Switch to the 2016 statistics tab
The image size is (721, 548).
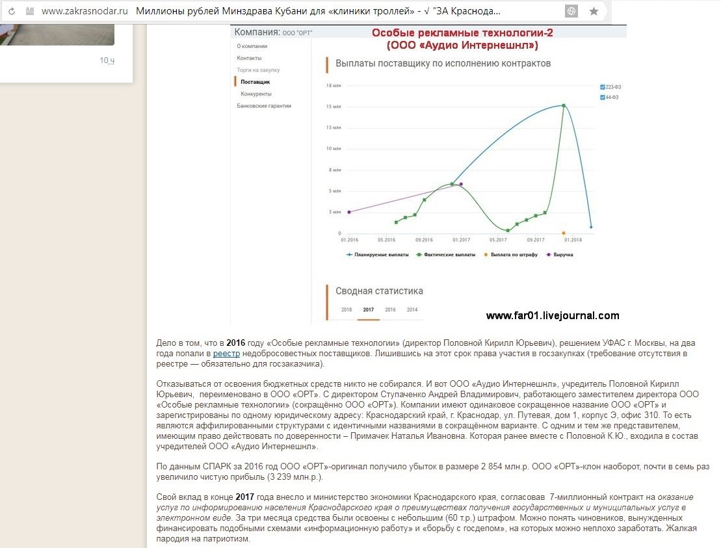pos(390,309)
